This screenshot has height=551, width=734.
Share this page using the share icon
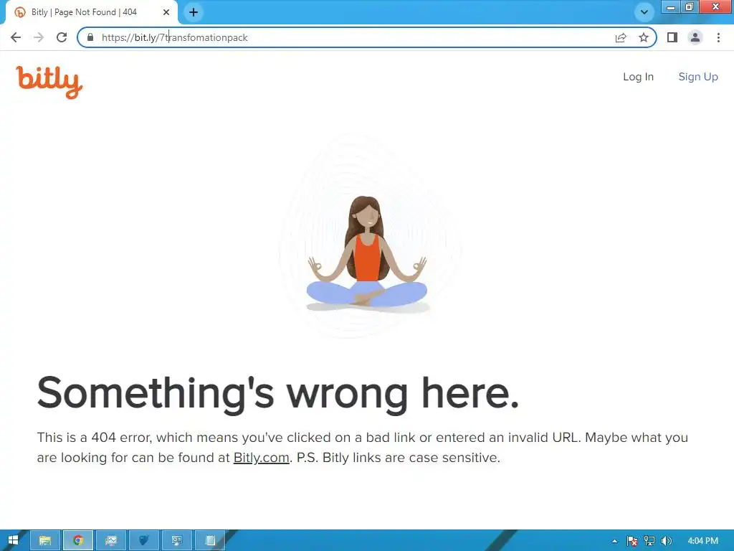click(x=621, y=37)
